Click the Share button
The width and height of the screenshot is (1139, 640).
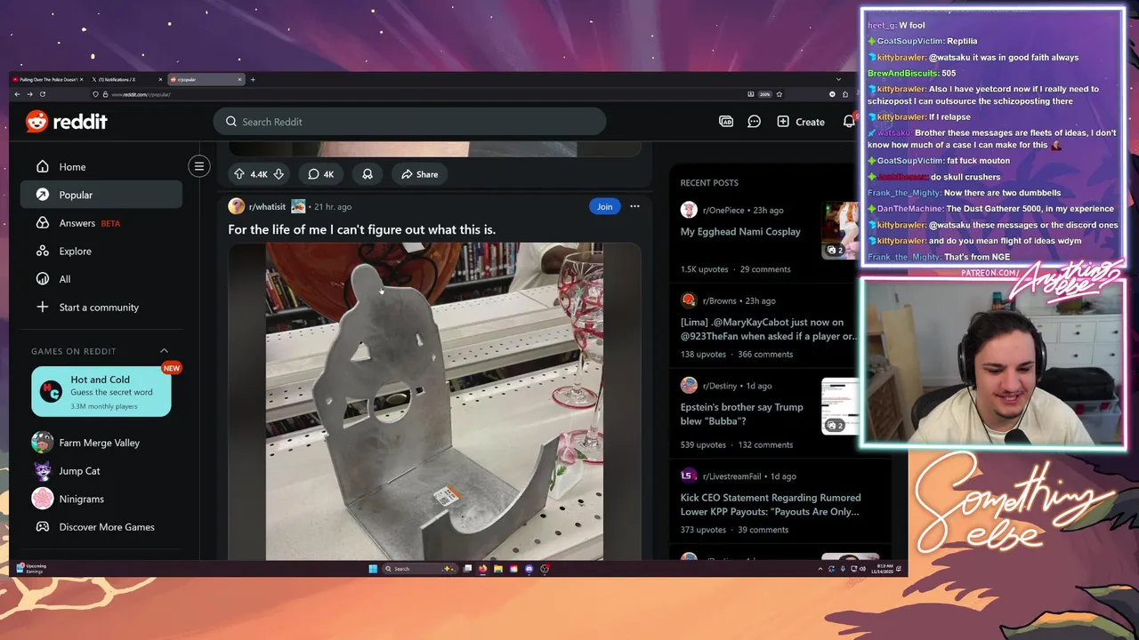(419, 174)
